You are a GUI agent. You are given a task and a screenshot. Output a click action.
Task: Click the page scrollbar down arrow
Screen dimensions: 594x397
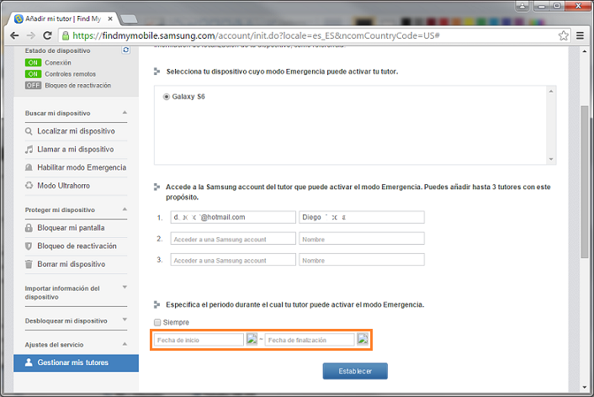pos(585,387)
